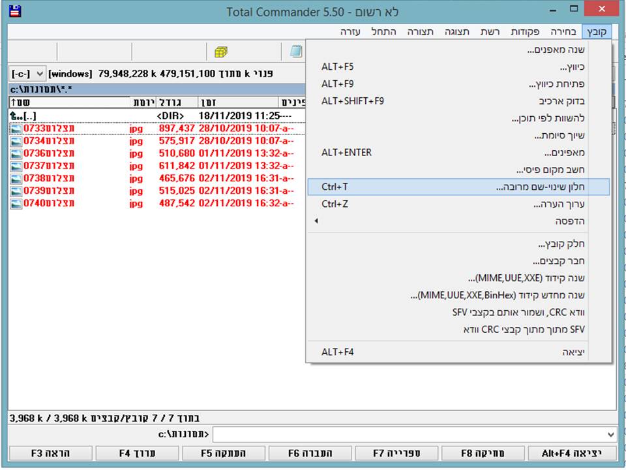Screen dimensions: 626x470
Task: Click the 3,968 k selection status bar
Action: pos(104,418)
